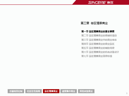This screenshot has height=96, width=129.
Task: Go to 裙楼集中商业 tab
Action: tap(69, 91)
